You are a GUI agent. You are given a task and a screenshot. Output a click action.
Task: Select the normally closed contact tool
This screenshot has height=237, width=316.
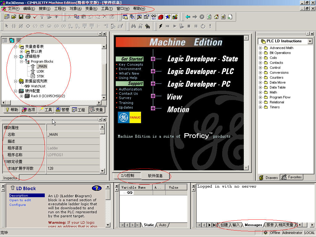click(21, 26)
